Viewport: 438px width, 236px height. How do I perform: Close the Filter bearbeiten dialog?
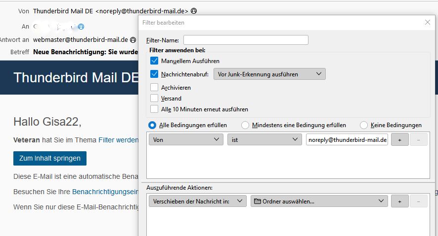[x=428, y=22]
